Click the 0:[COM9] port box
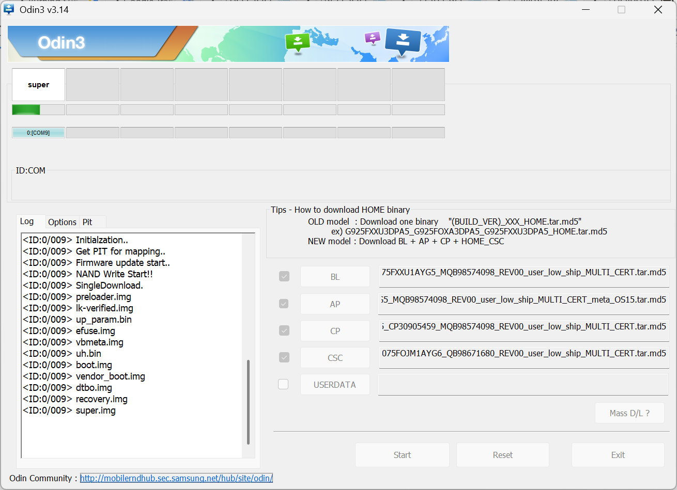The image size is (677, 490). pos(38,133)
